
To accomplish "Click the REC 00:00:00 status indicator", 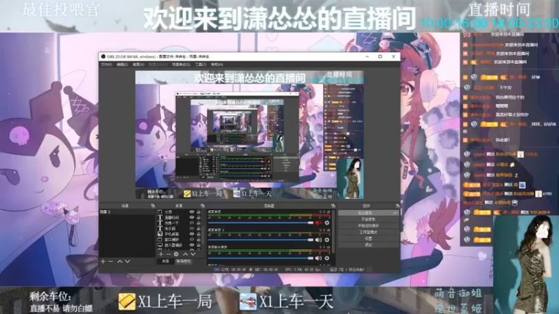I will tap(264, 269).
